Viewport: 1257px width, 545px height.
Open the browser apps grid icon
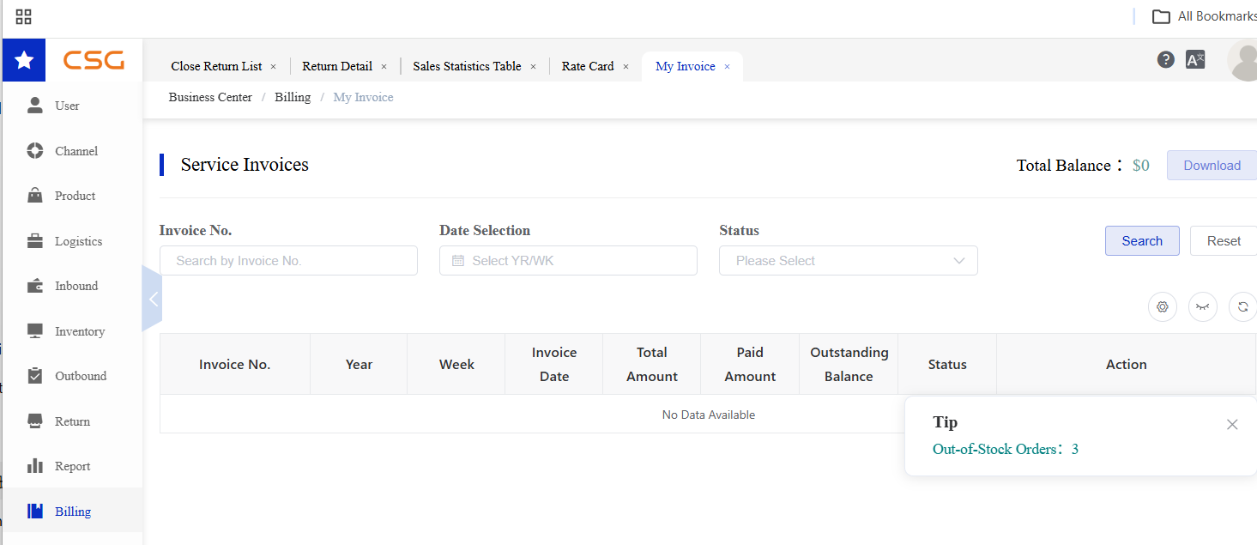click(x=24, y=16)
